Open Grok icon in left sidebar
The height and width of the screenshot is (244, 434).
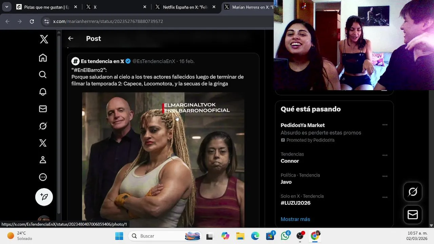[x=43, y=126]
